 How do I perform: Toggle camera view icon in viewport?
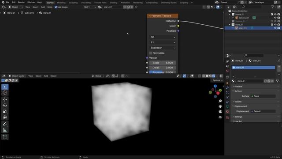(220, 112)
